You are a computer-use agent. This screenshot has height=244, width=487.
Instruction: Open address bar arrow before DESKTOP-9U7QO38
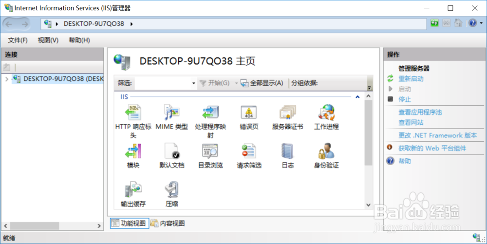point(57,24)
